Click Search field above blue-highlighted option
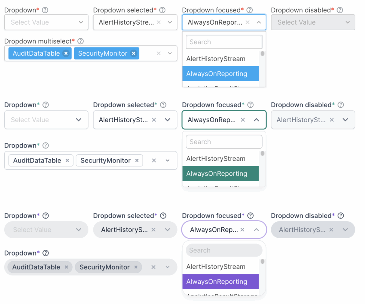365x304 pixels. (x=224, y=42)
